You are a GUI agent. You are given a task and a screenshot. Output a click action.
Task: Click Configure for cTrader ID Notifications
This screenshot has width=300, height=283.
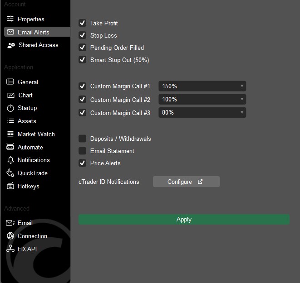tap(186, 182)
